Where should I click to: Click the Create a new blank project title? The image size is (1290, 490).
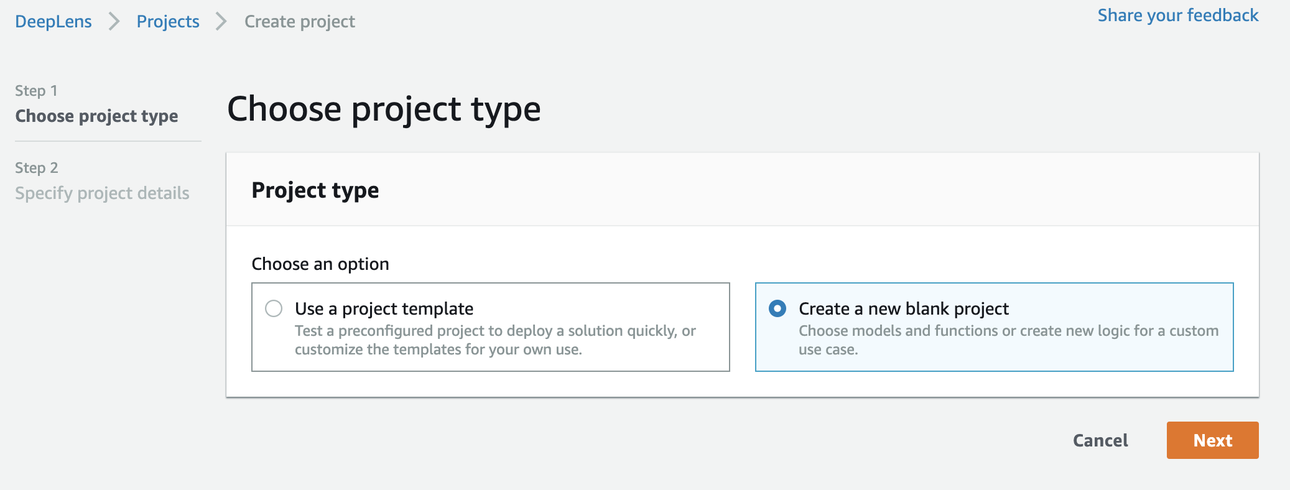tap(904, 308)
